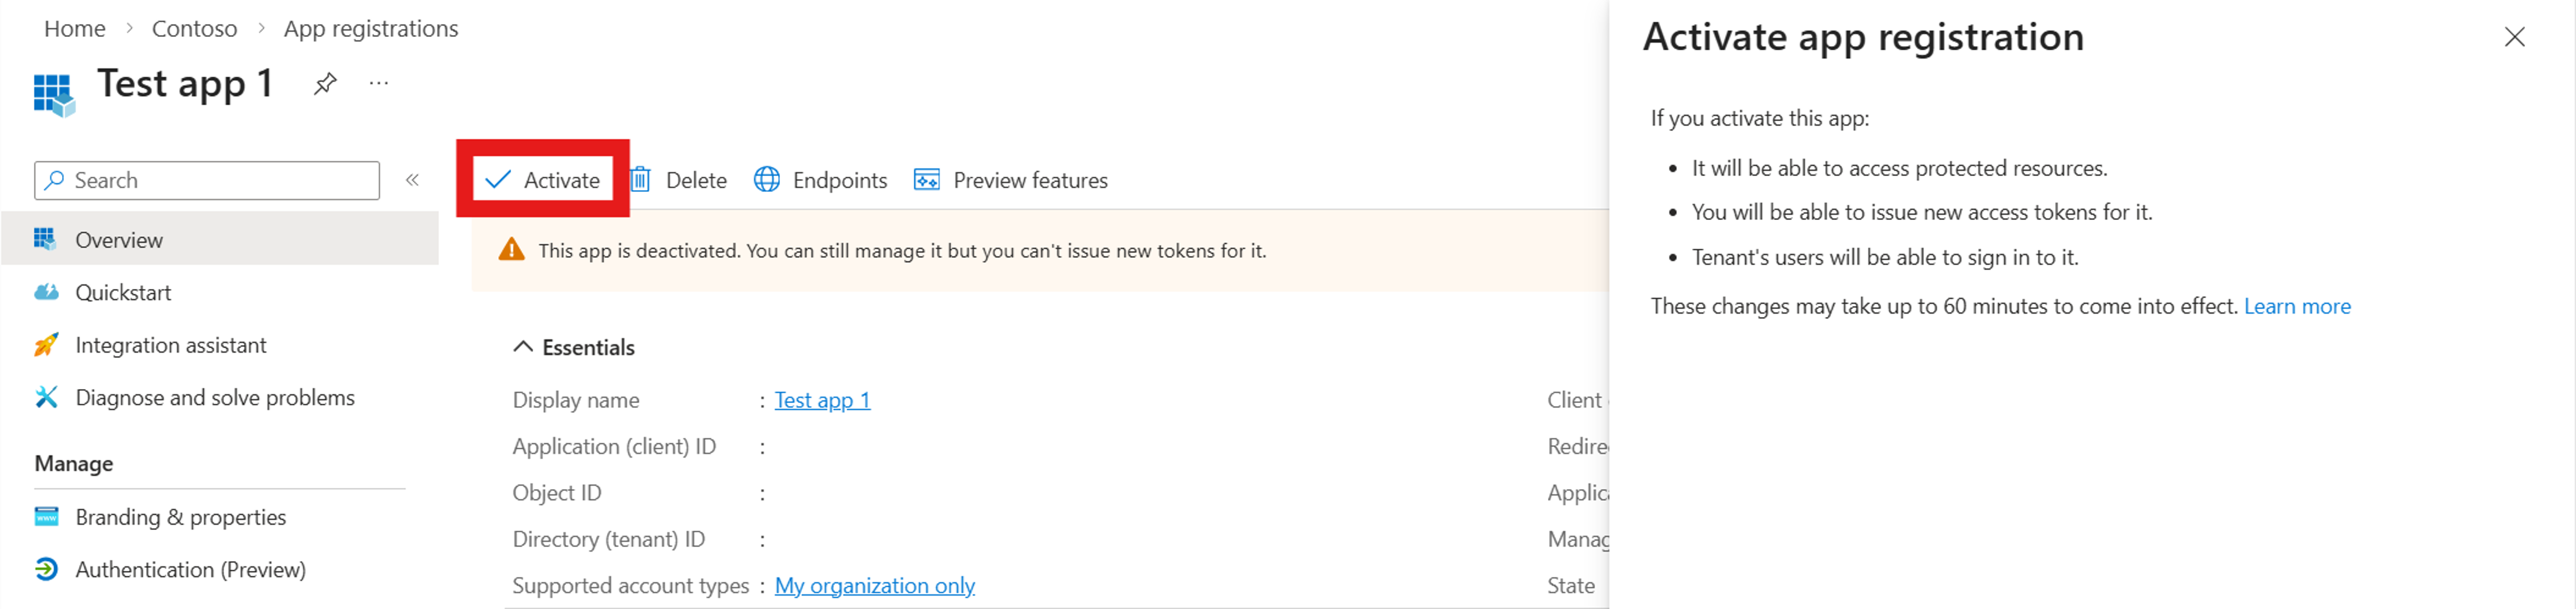Screen dimensions: 2576x609
Task: Open My organization only account types link
Action: click(874, 585)
